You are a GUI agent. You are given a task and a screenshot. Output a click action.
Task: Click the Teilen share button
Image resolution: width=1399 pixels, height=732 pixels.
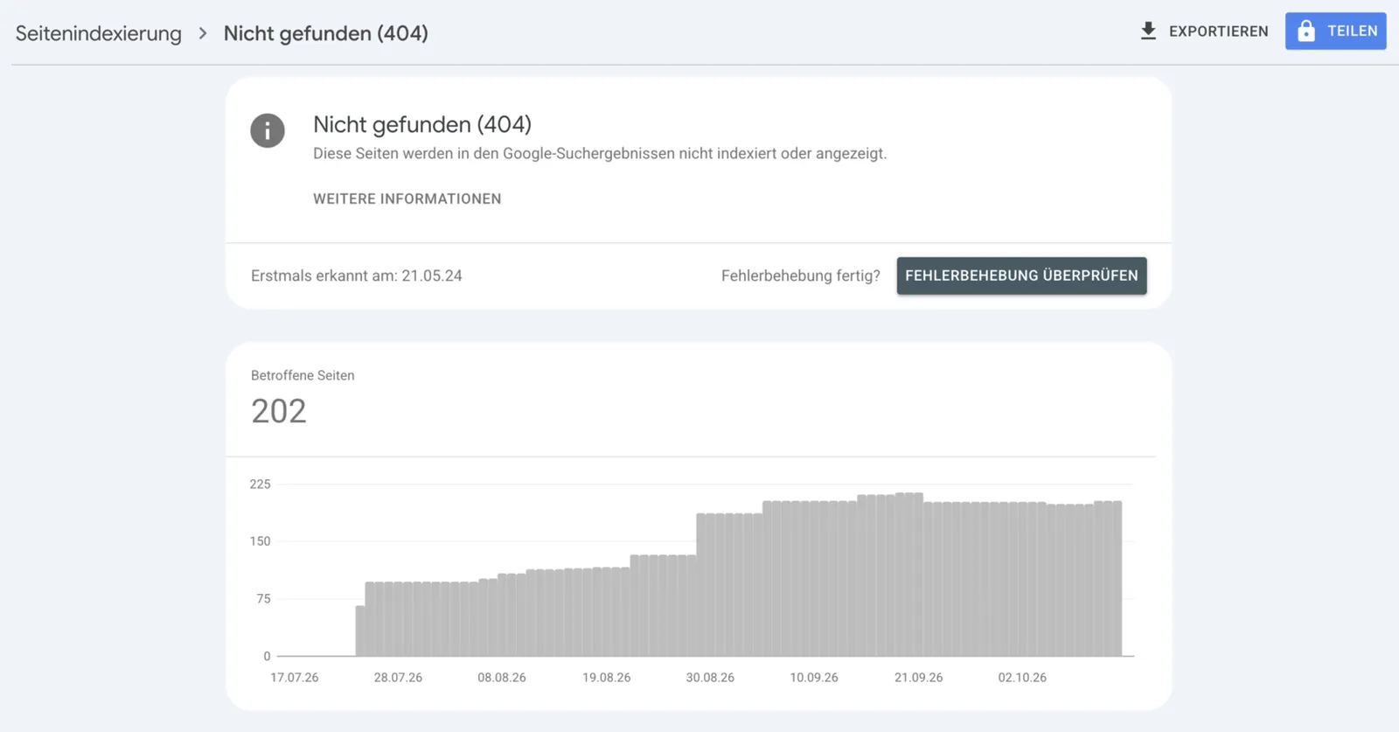pyautogui.click(x=1335, y=31)
